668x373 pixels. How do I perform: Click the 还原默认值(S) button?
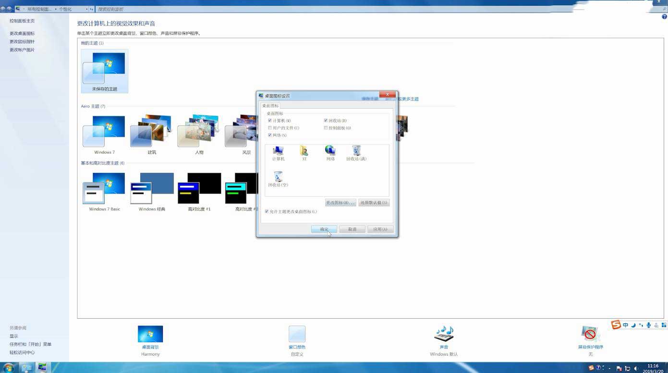pos(374,203)
